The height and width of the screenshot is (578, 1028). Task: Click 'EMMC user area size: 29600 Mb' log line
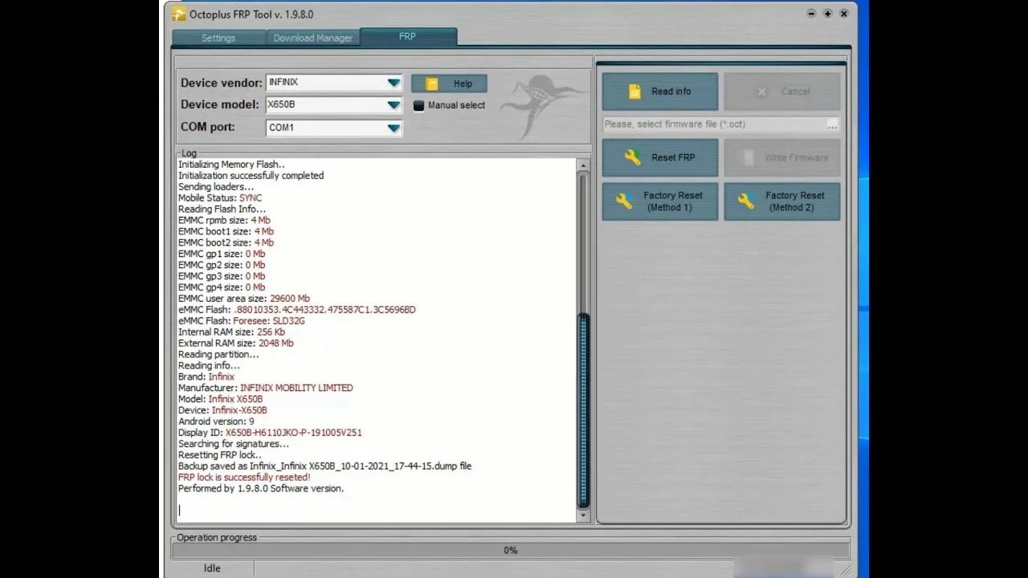pyautogui.click(x=244, y=298)
